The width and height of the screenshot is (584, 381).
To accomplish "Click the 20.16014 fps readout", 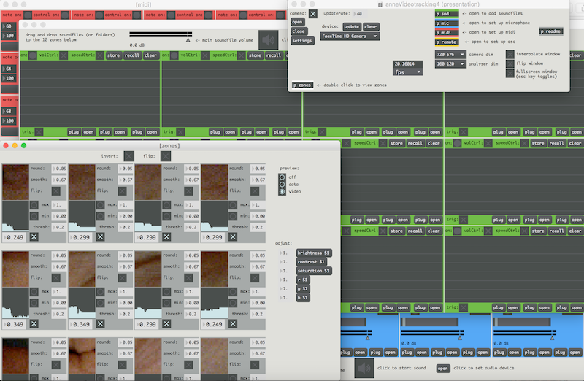I will click(x=407, y=64).
